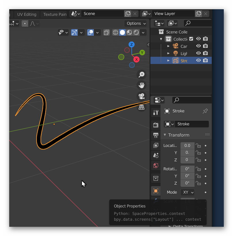Uncheck the Collection exclude checkbox
The height and width of the screenshot is (236, 233).
(x=191, y=39)
